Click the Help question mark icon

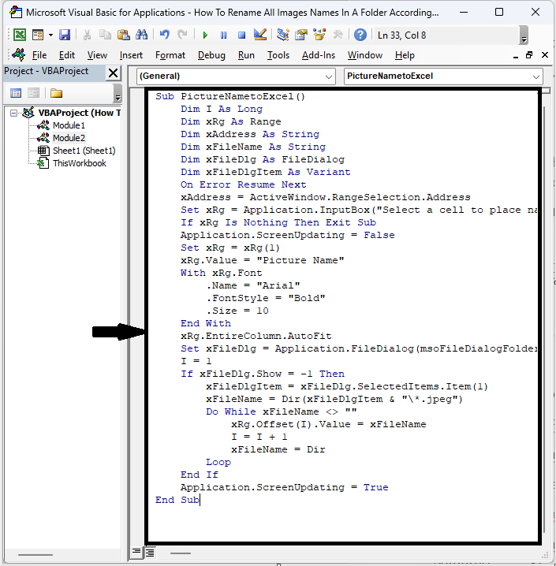(x=360, y=35)
